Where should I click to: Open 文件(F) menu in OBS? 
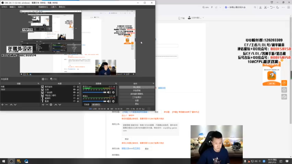pyautogui.click(x=4, y=7)
